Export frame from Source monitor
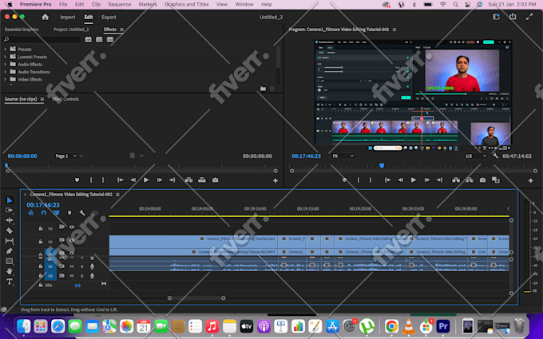The height and width of the screenshot is (339, 543). click(215, 180)
